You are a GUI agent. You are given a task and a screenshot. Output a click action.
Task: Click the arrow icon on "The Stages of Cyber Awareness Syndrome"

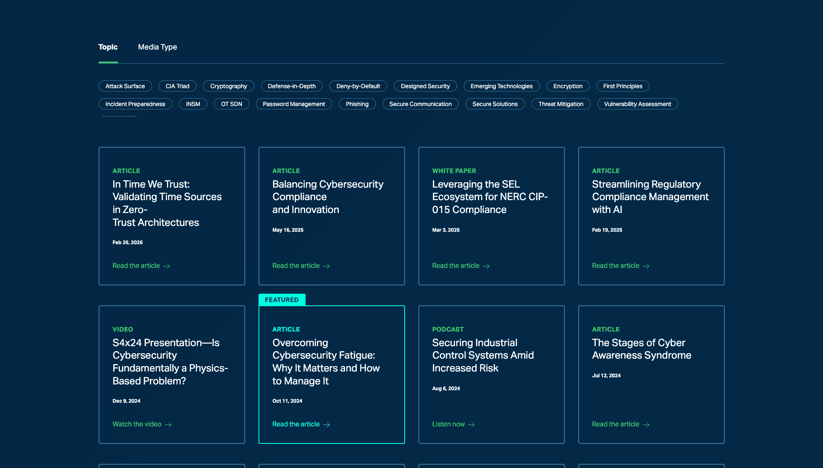(x=646, y=424)
